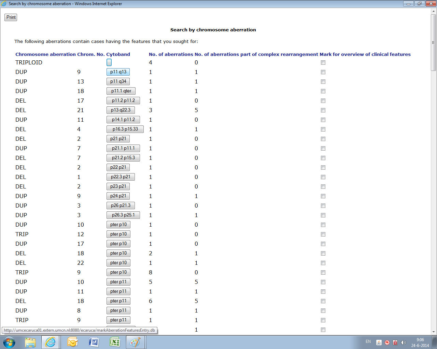The image size is (437, 349).
Task: Click the volume speaker tray icon
Action: (403, 343)
